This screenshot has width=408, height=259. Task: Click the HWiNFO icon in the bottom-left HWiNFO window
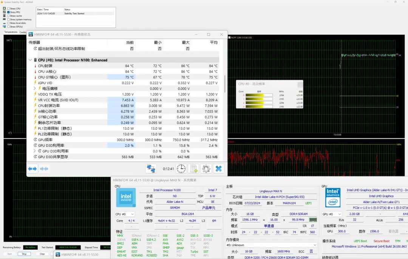58,255
